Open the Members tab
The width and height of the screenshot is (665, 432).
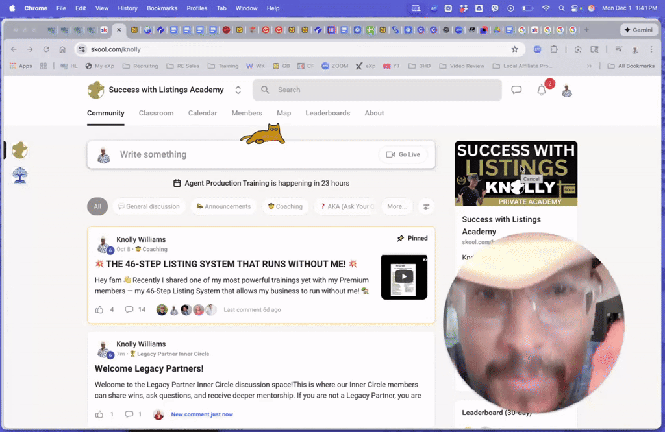click(247, 113)
